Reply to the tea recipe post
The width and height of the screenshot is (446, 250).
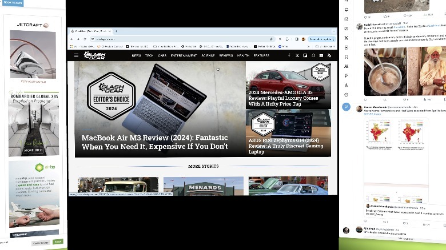click(366, 100)
